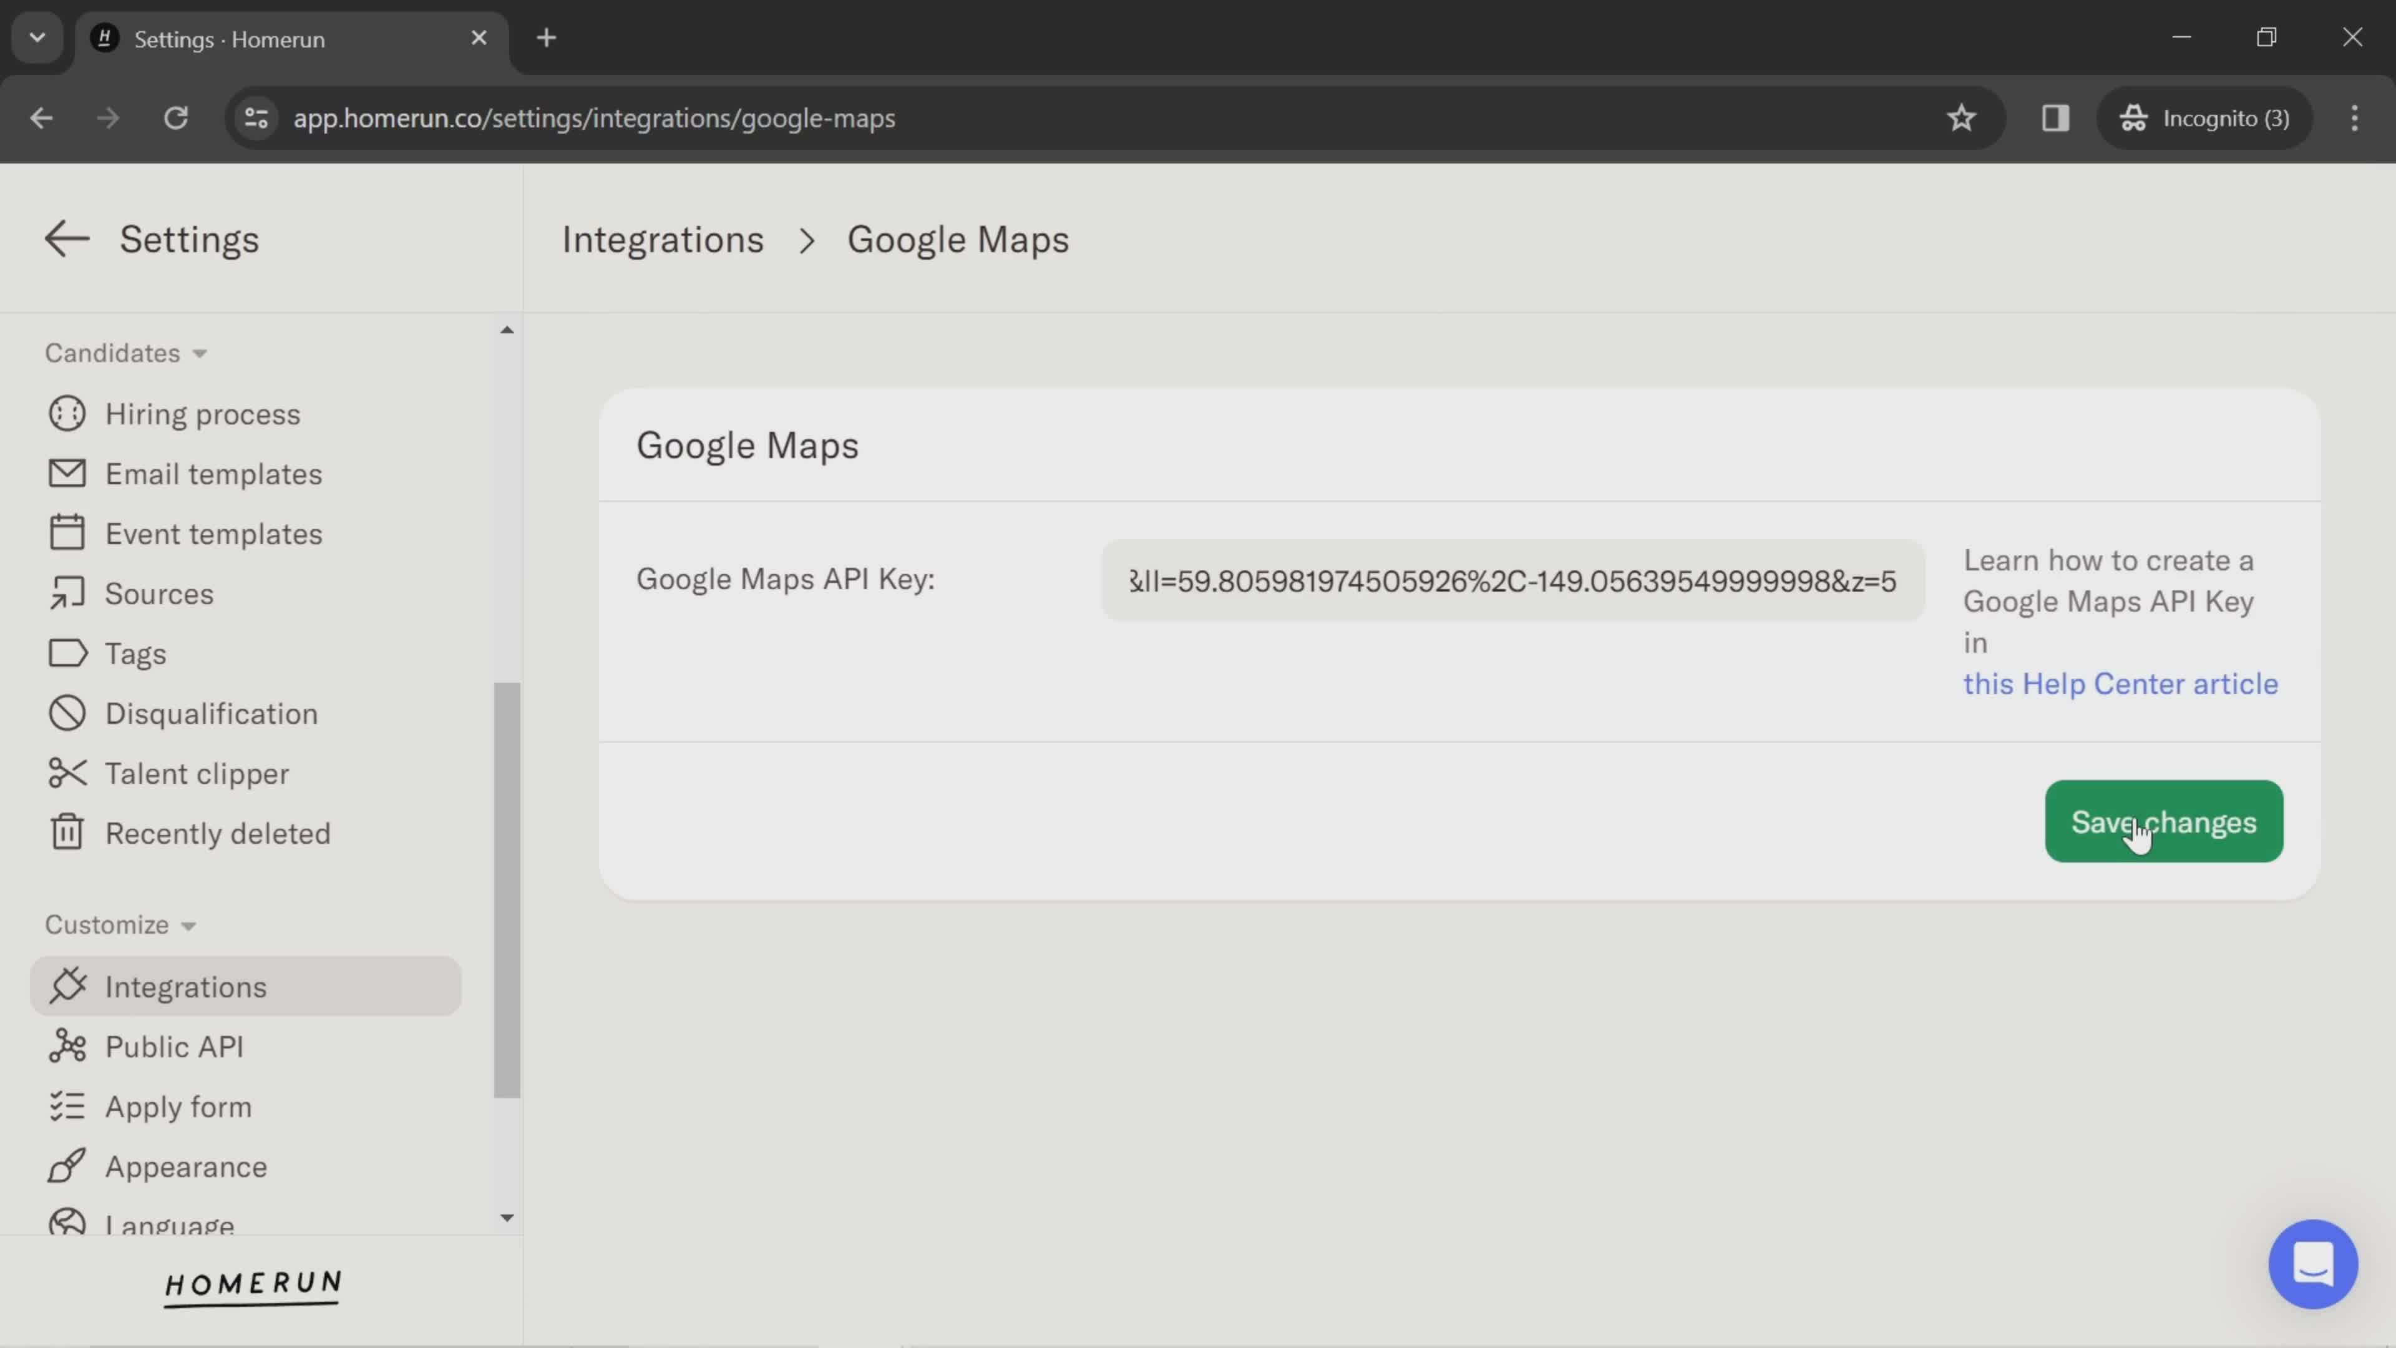Click the browser address bar URL
This screenshot has height=1348, width=2396.
click(x=595, y=118)
